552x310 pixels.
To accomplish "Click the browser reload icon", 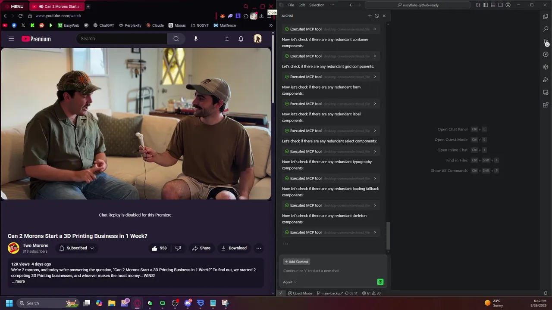I will pos(20,16).
